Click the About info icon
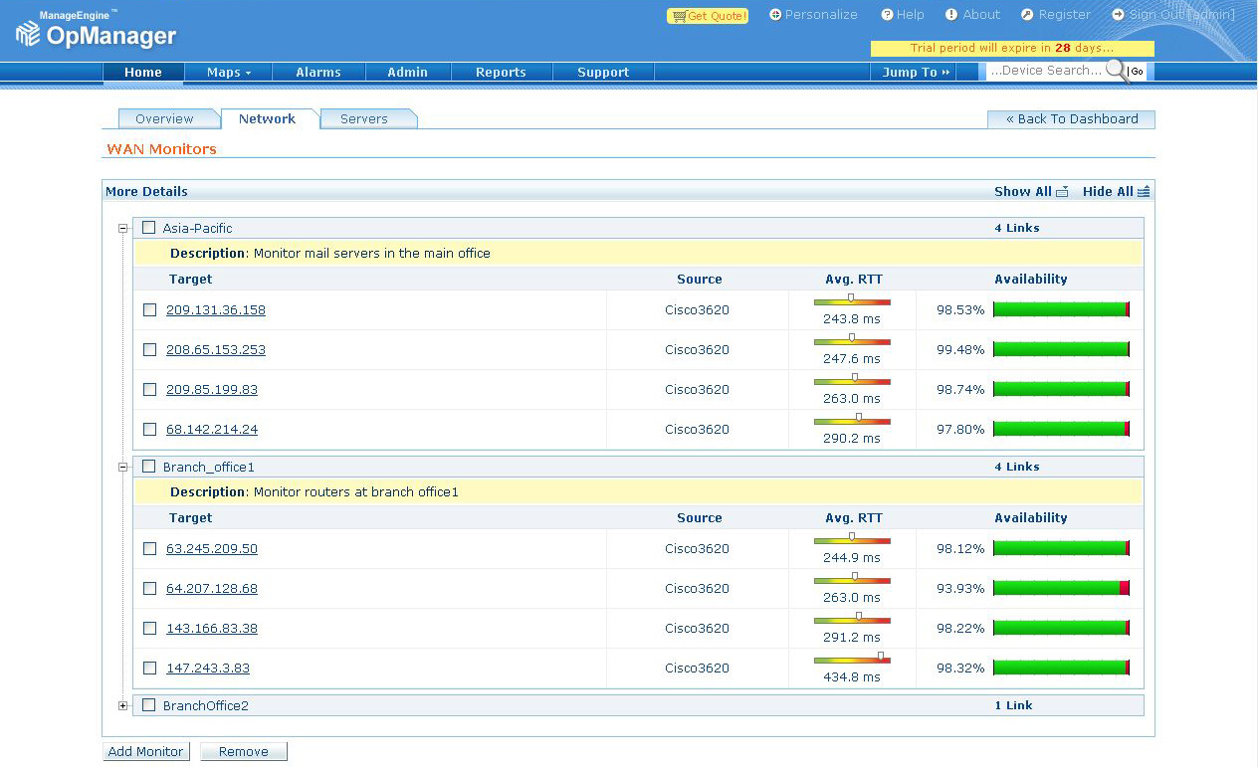 (951, 15)
